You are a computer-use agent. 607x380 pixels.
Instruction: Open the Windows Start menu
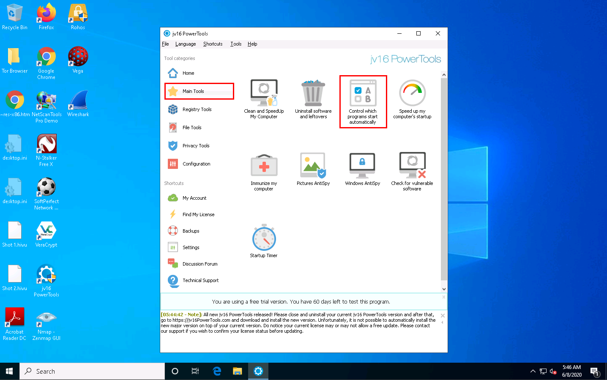[9, 371]
